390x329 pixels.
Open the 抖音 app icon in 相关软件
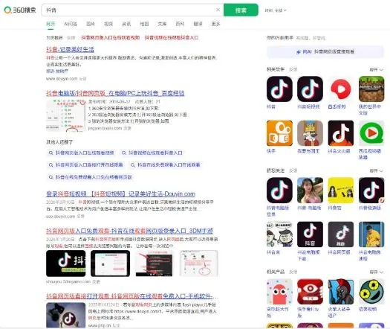[x=279, y=89]
